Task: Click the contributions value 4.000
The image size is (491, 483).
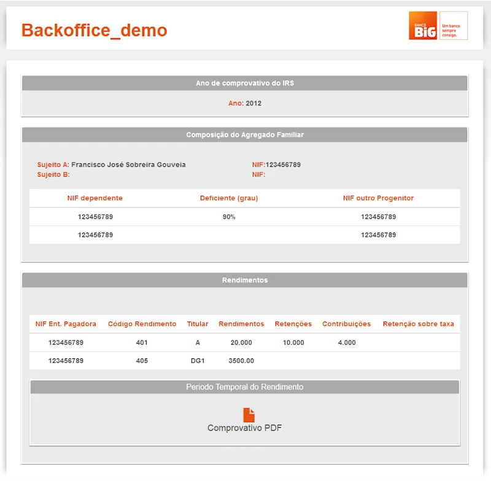Action: (x=347, y=342)
